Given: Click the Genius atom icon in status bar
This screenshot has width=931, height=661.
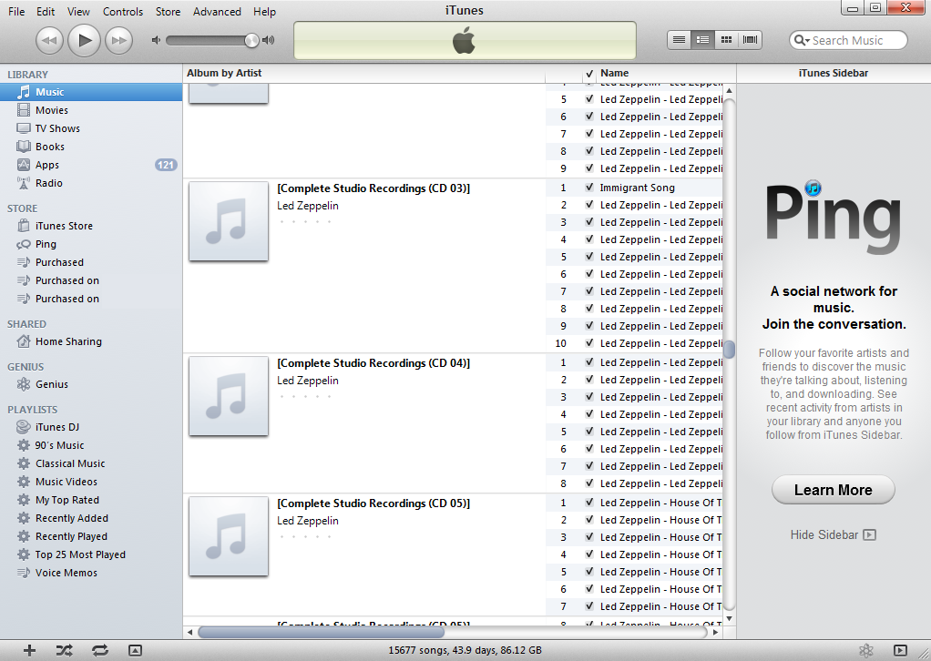Looking at the screenshot, I should 866,650.
